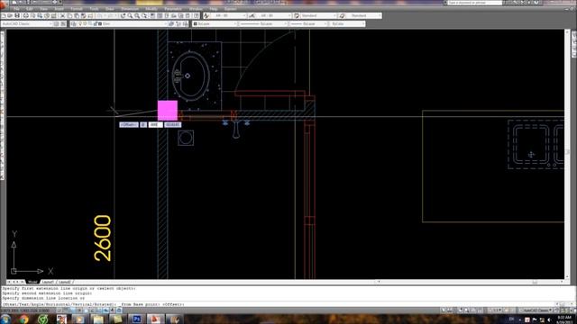Open the Express menu
This screenshot has width=577, height=324.
tap(231, 9)
